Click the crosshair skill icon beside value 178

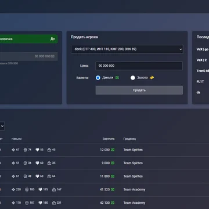(x=13, y=203)
